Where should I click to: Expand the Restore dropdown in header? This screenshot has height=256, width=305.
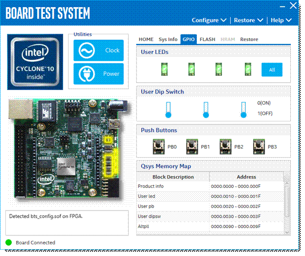tap(249, 20)
